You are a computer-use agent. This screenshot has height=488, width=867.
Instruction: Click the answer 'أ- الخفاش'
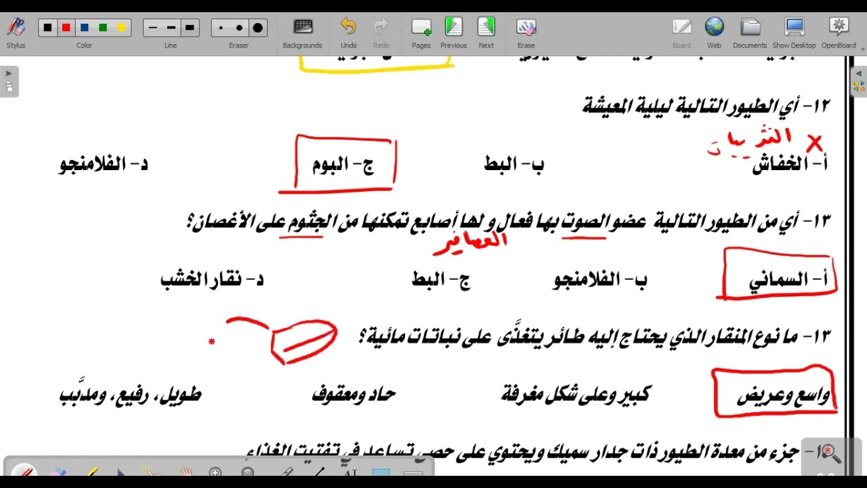click(x=790, y=164)
